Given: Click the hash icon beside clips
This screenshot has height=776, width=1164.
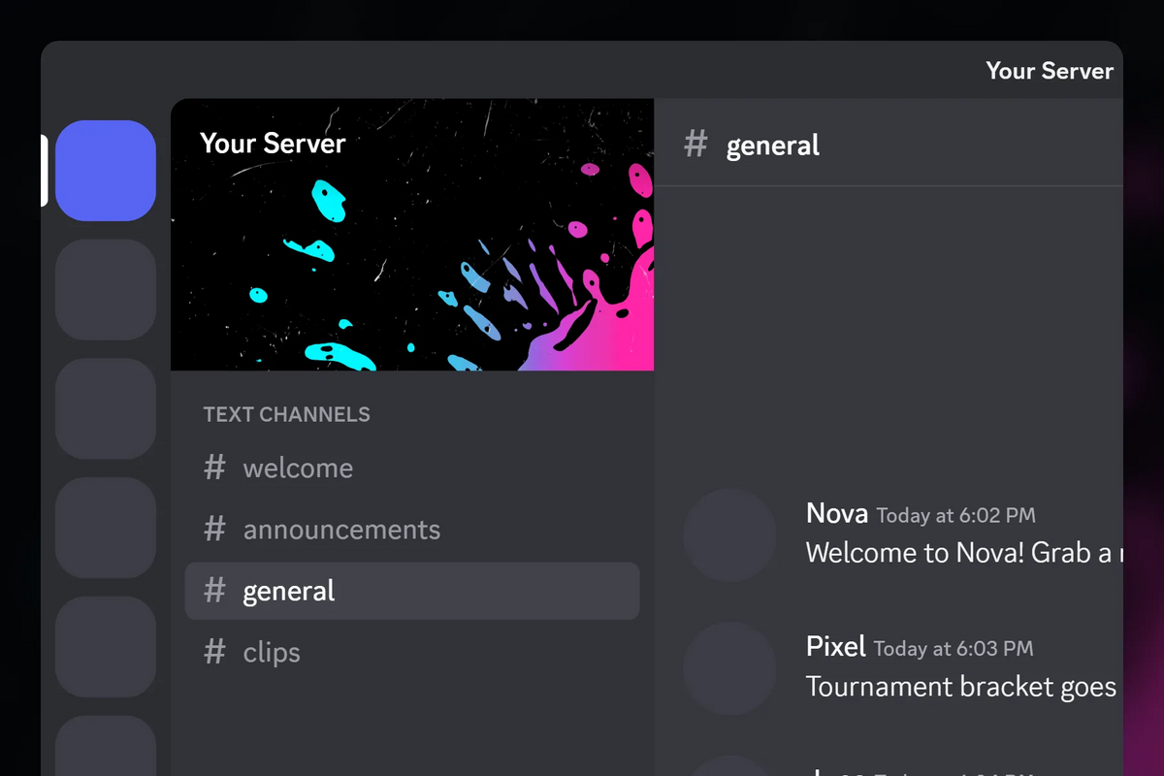Looking at the screenshot, I should point(214,652).
